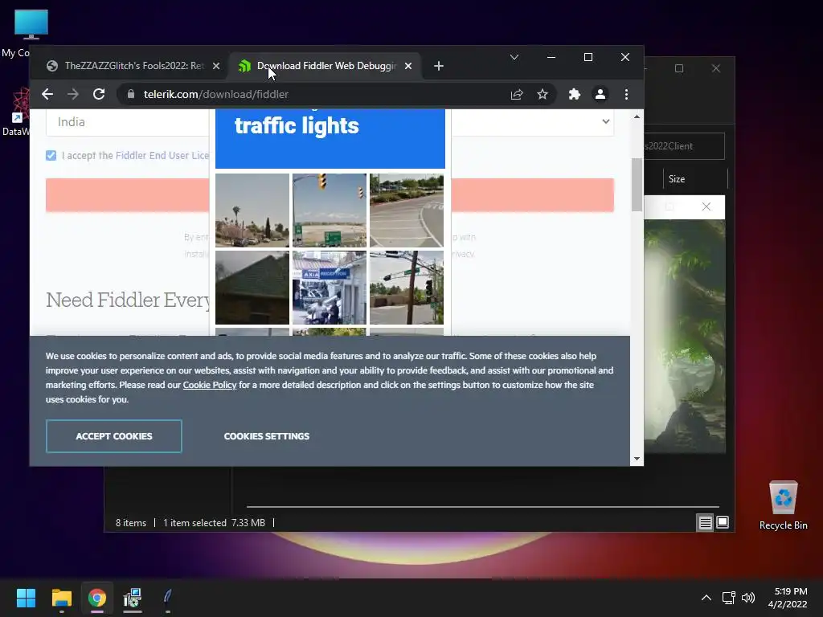Viewport: 823px width, 617px height.
Task: Click the page scrollbar up arrow
Action: [x=637, y=116]
